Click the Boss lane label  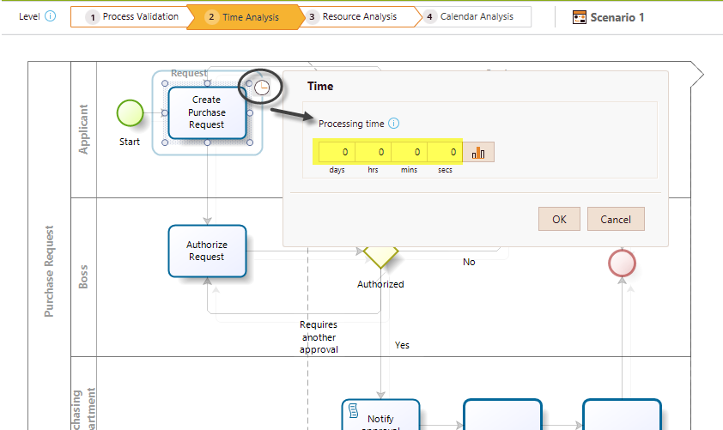[83, 276]
